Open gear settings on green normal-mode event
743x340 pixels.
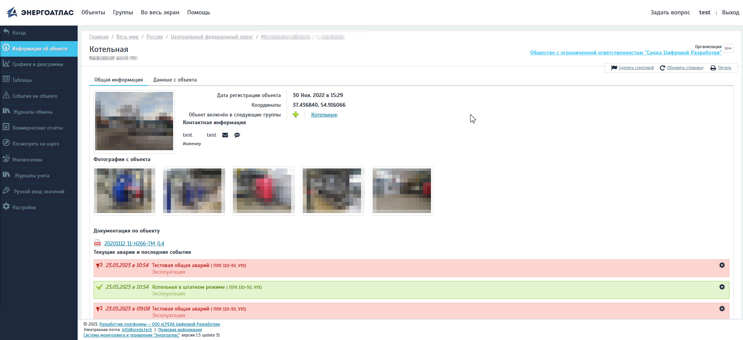click(722, 287)
